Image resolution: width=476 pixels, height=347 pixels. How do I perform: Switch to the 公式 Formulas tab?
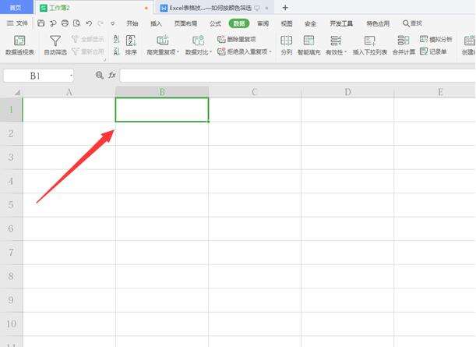point(215,23)
